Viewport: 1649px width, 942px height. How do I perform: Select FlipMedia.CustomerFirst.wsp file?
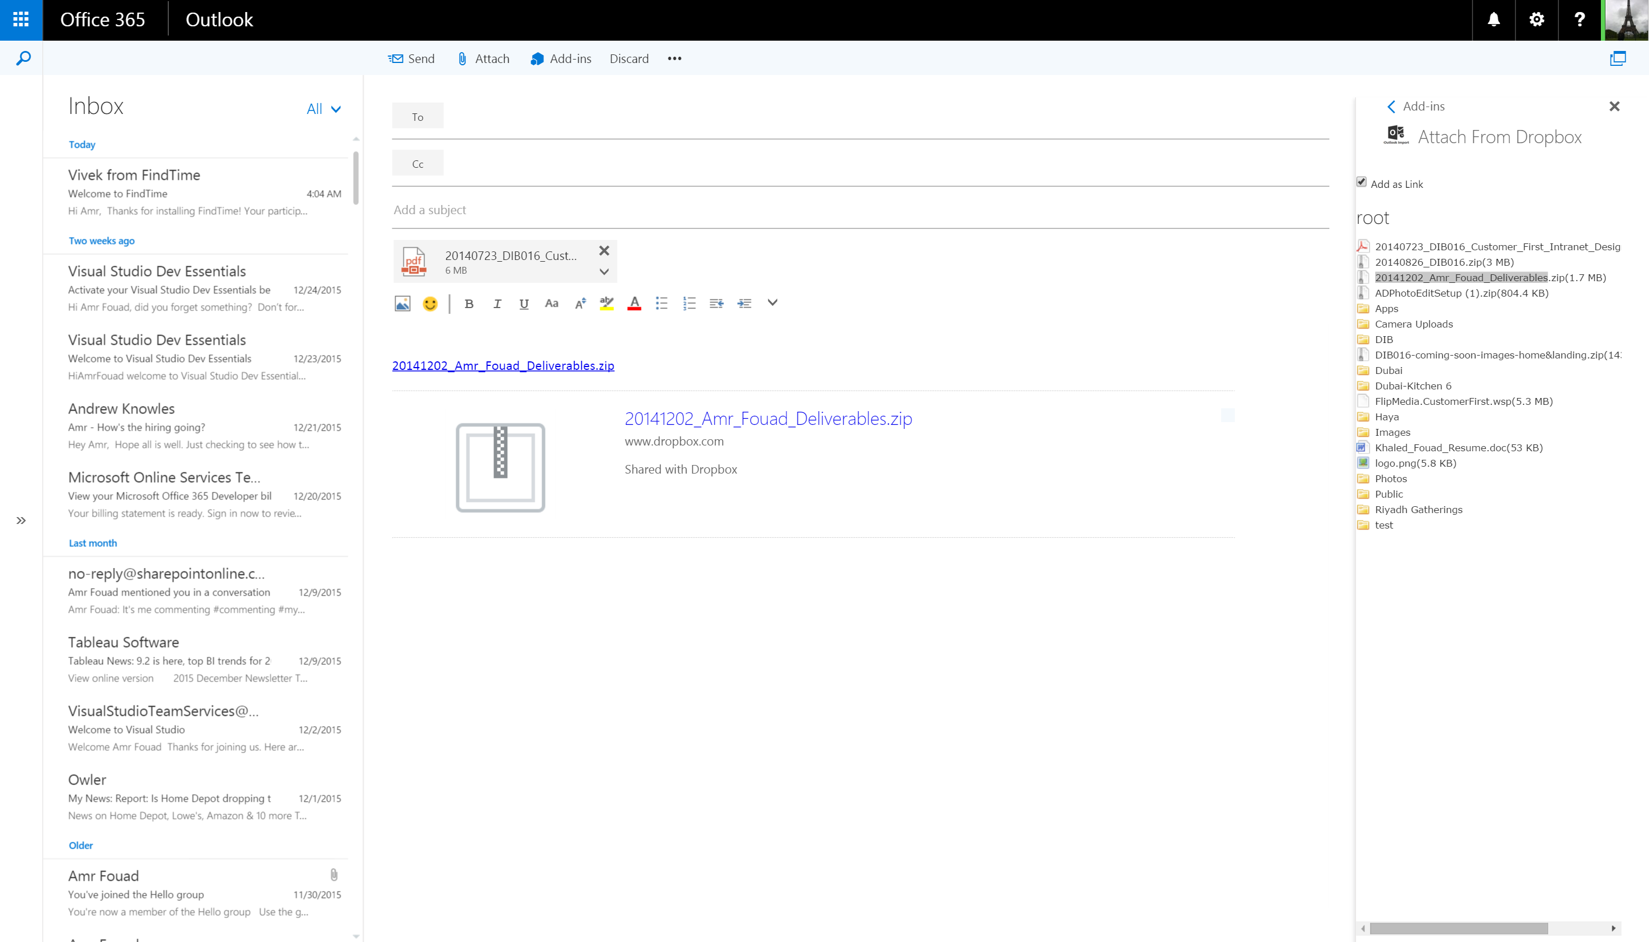click(1463, 401)
